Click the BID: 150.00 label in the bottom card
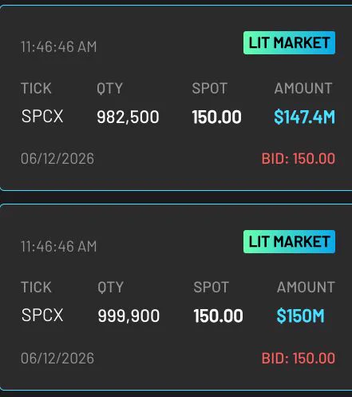352x397 pixels. (x=299, y=358)
